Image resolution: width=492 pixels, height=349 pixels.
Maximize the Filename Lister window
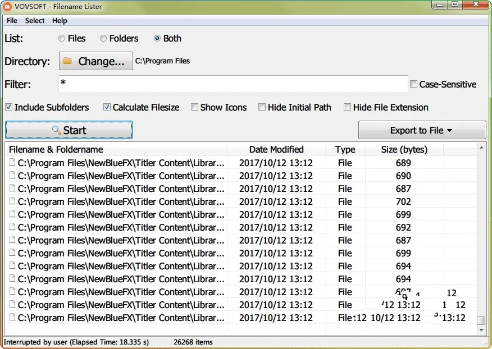[x=455, y=5]
